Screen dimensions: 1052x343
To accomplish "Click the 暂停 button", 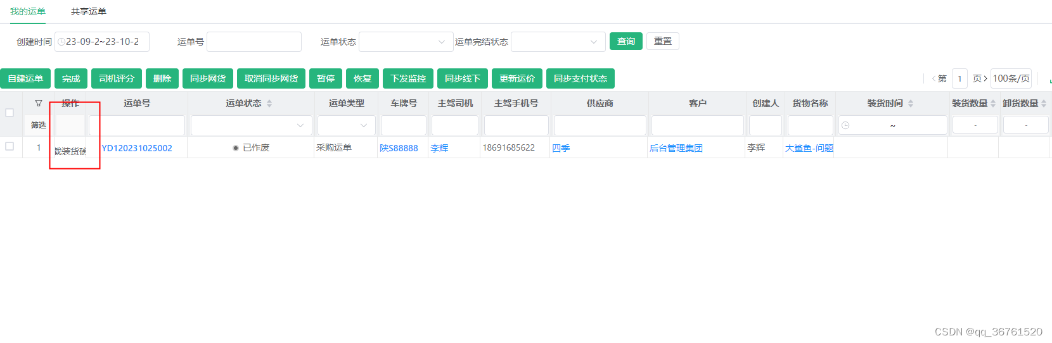I will coord(326,78).
